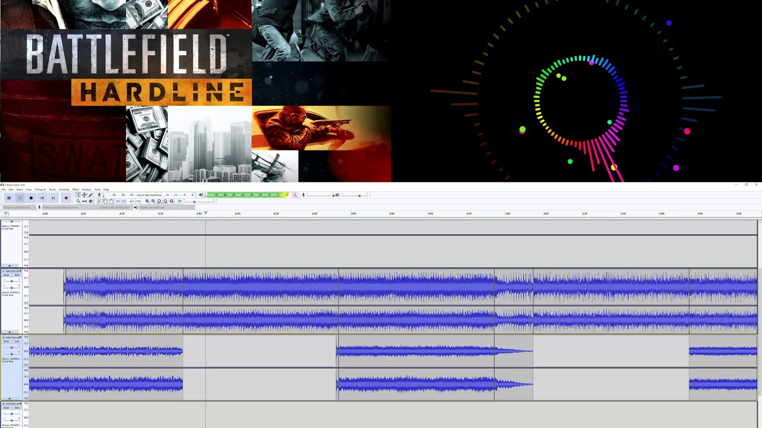Click the green Play-at-Speed button

pyautogui.click(x=180, y=202)
